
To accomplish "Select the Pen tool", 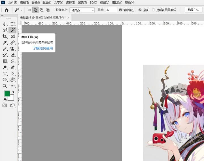I will (x=12, y=67).
